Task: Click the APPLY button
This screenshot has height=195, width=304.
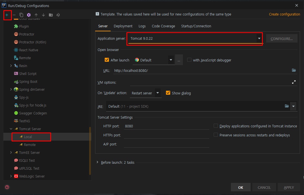Action: 289,187
